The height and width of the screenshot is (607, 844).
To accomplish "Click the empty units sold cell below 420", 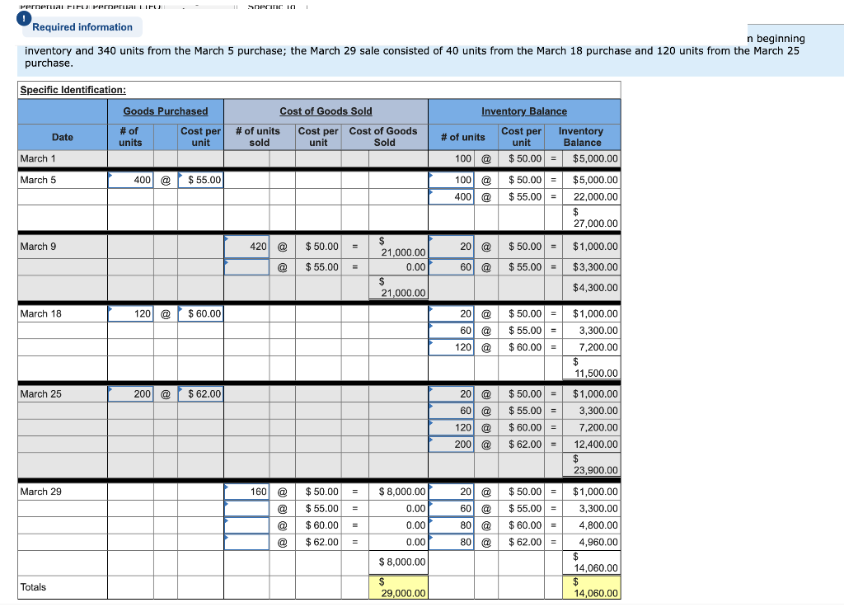I will click(x=247, y=266).
